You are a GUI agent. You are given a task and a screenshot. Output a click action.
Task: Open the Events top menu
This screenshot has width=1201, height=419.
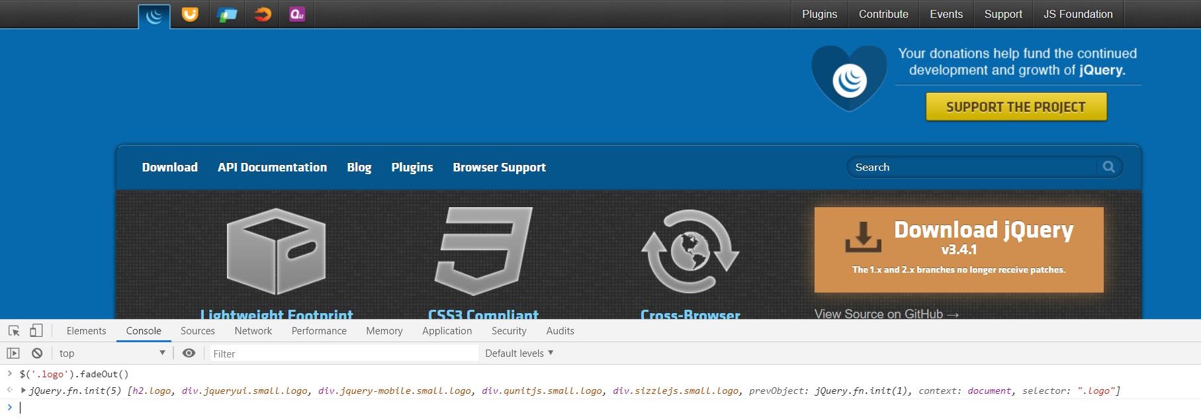pyautogui.click(x=946, y=14)
